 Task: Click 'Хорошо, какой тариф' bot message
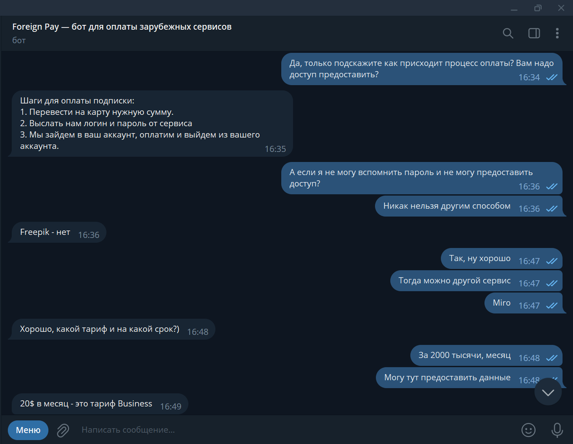tap(113, 329)
